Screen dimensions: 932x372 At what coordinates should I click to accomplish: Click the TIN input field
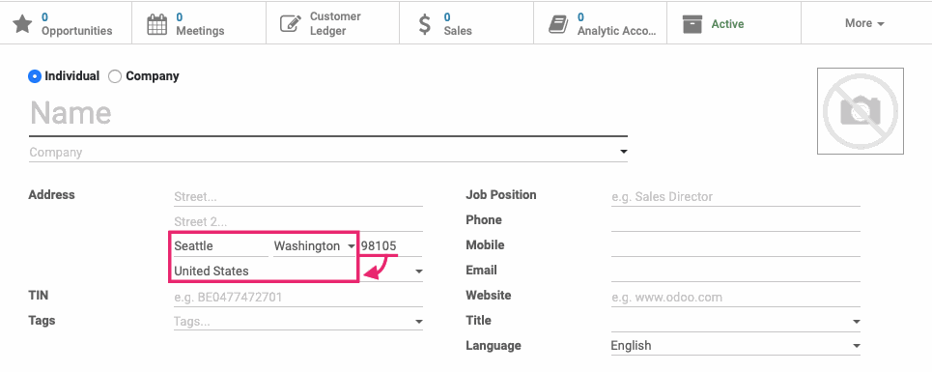(298, 298)
